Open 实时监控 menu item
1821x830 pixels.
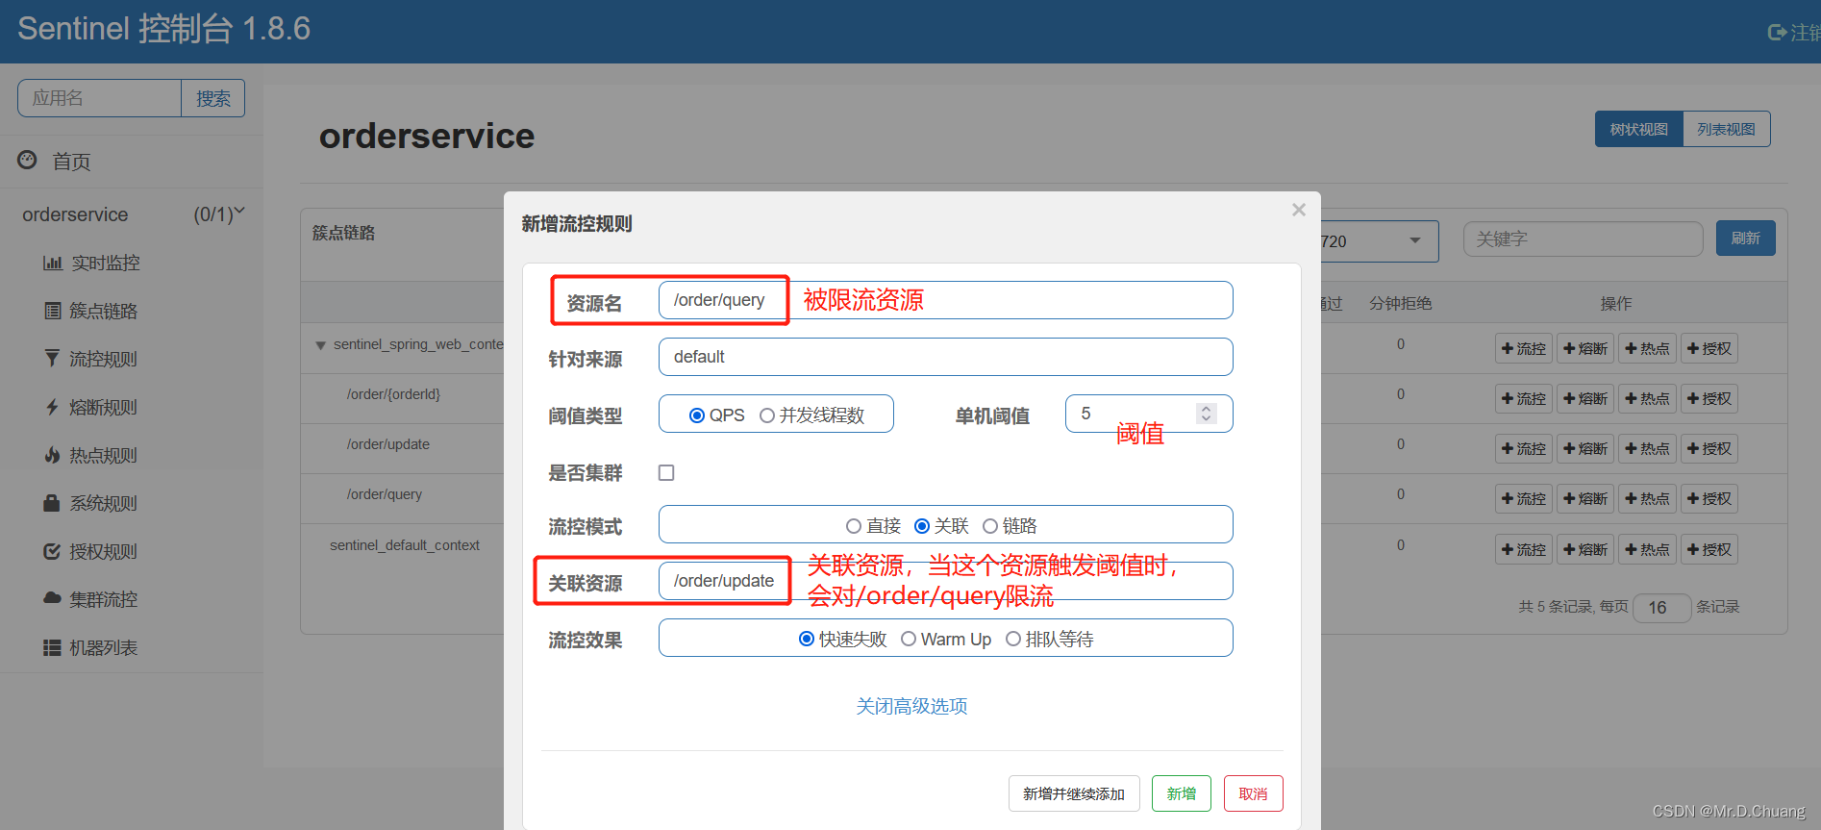(x=106, y=263)
